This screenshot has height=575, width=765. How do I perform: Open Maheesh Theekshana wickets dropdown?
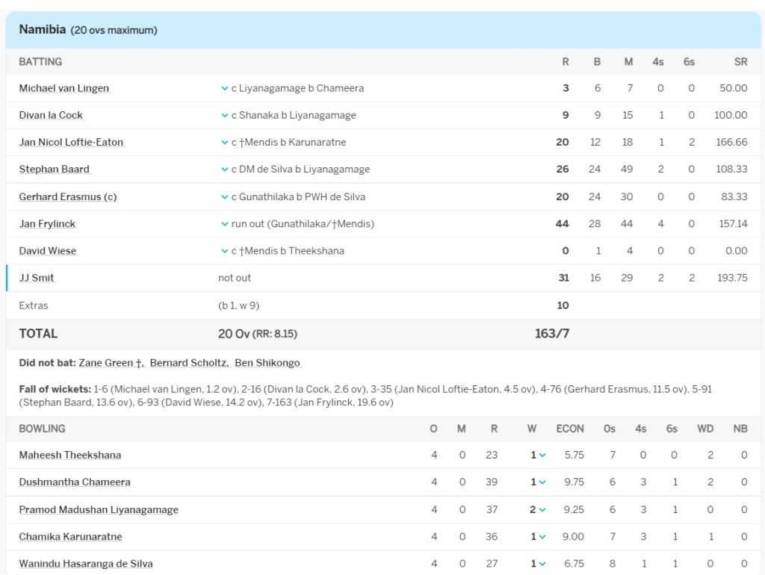coord(542,456)
